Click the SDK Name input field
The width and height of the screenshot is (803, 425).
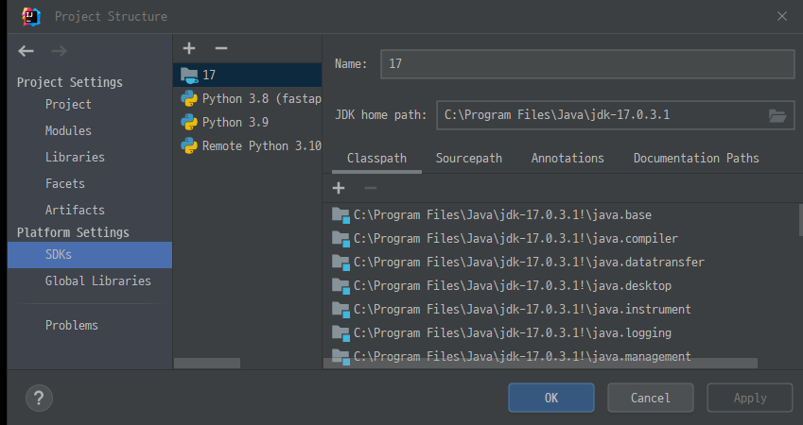pyautogui.click(x=587, y=64)
